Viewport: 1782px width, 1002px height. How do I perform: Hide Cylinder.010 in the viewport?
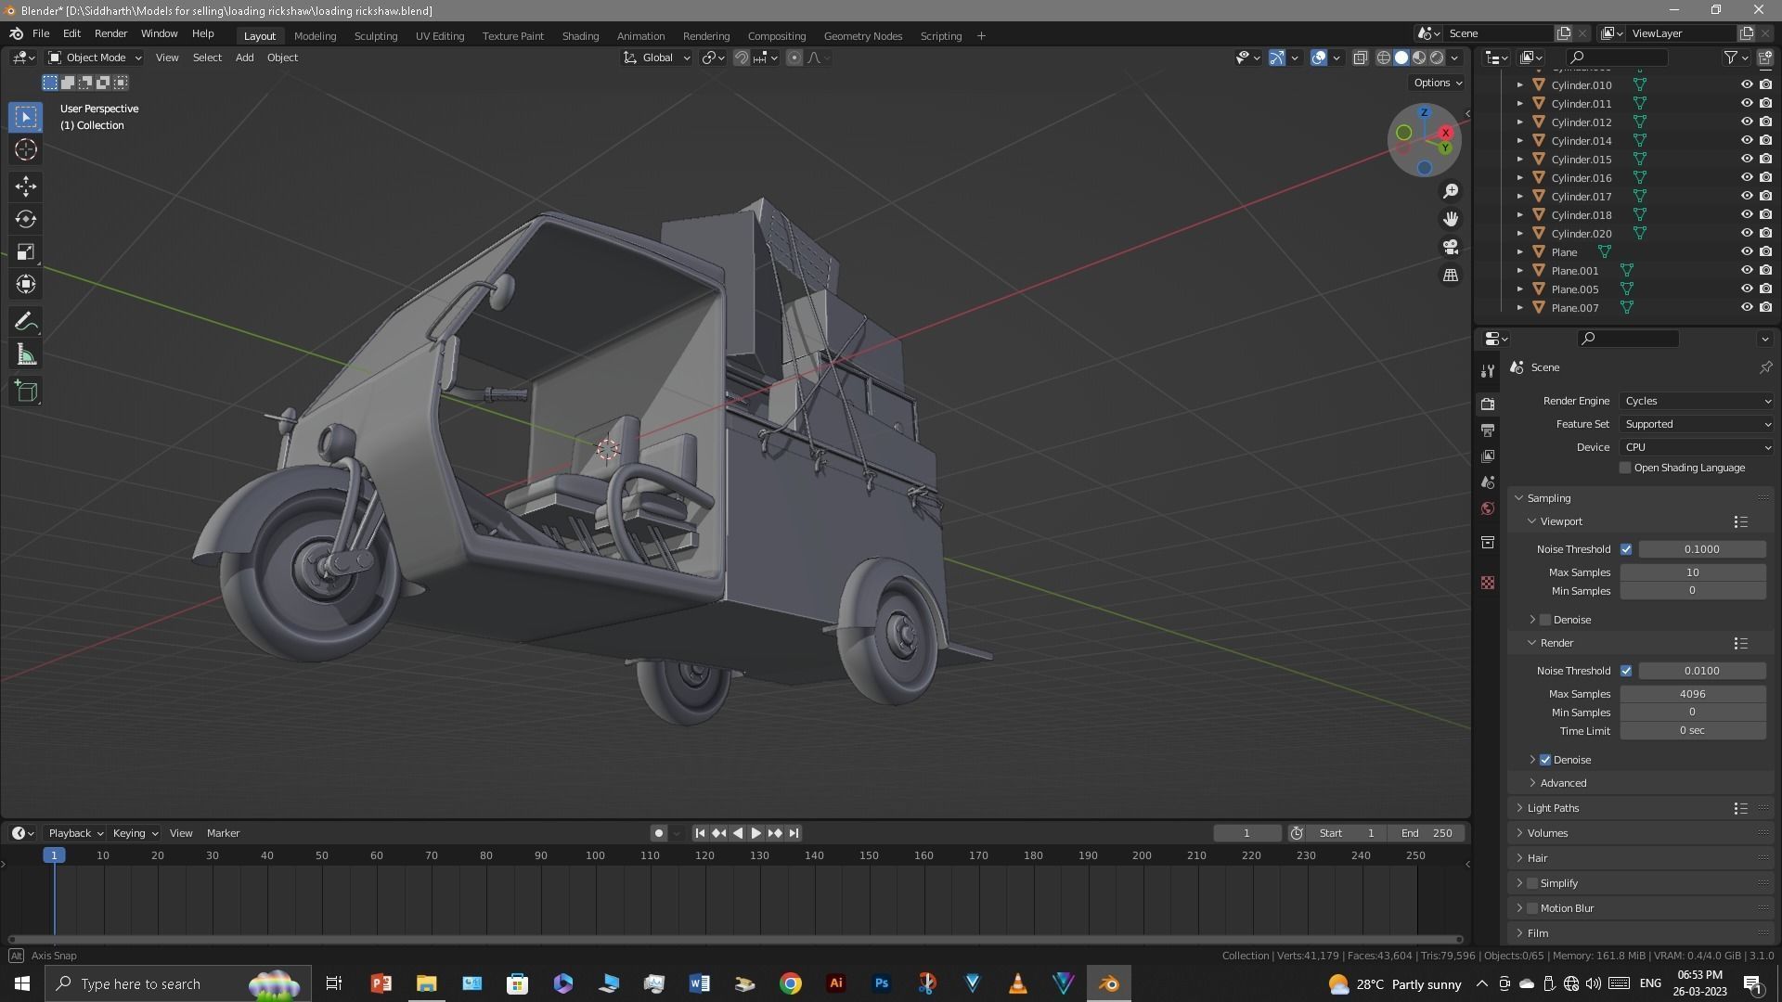point(1747,84)
